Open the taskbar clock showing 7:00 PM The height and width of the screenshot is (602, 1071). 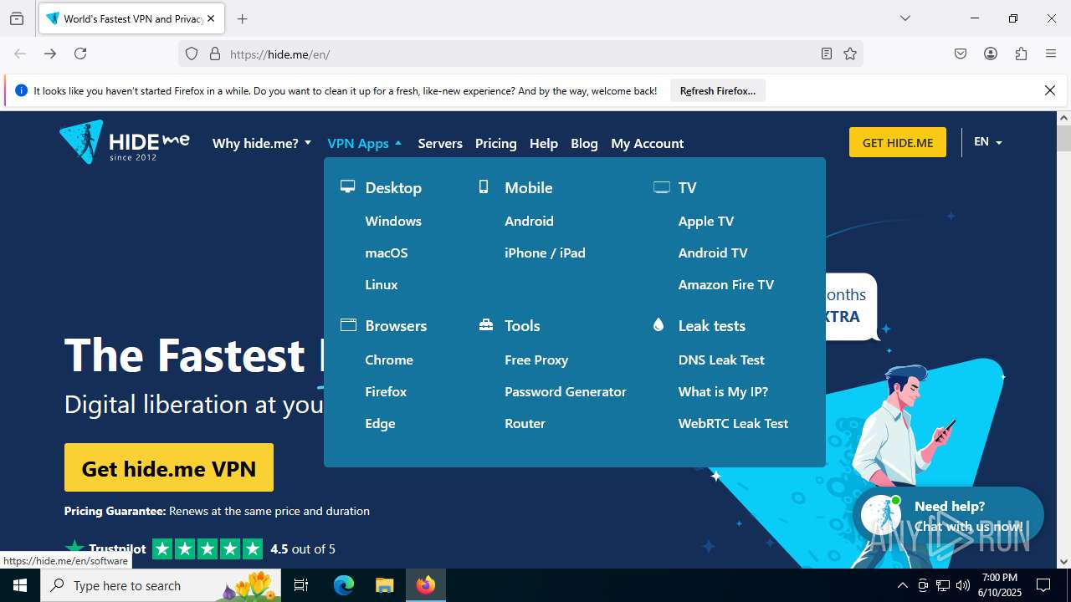999,585
